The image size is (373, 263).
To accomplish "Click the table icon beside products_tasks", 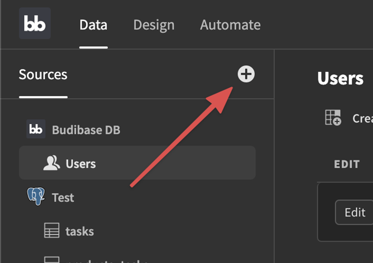I will pos(52,260).
